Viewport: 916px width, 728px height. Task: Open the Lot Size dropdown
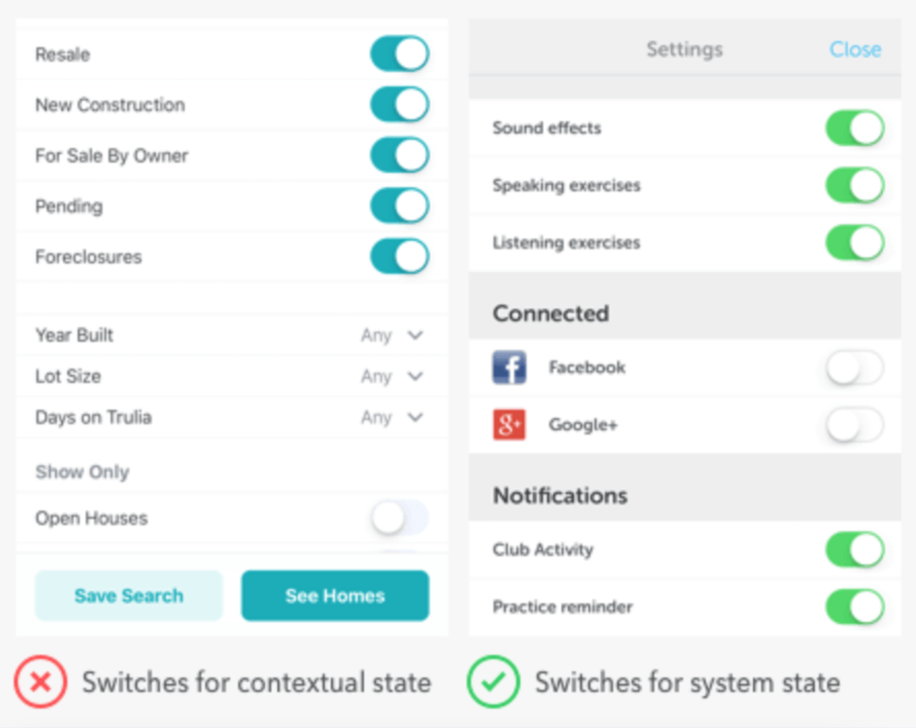[392, 376]
